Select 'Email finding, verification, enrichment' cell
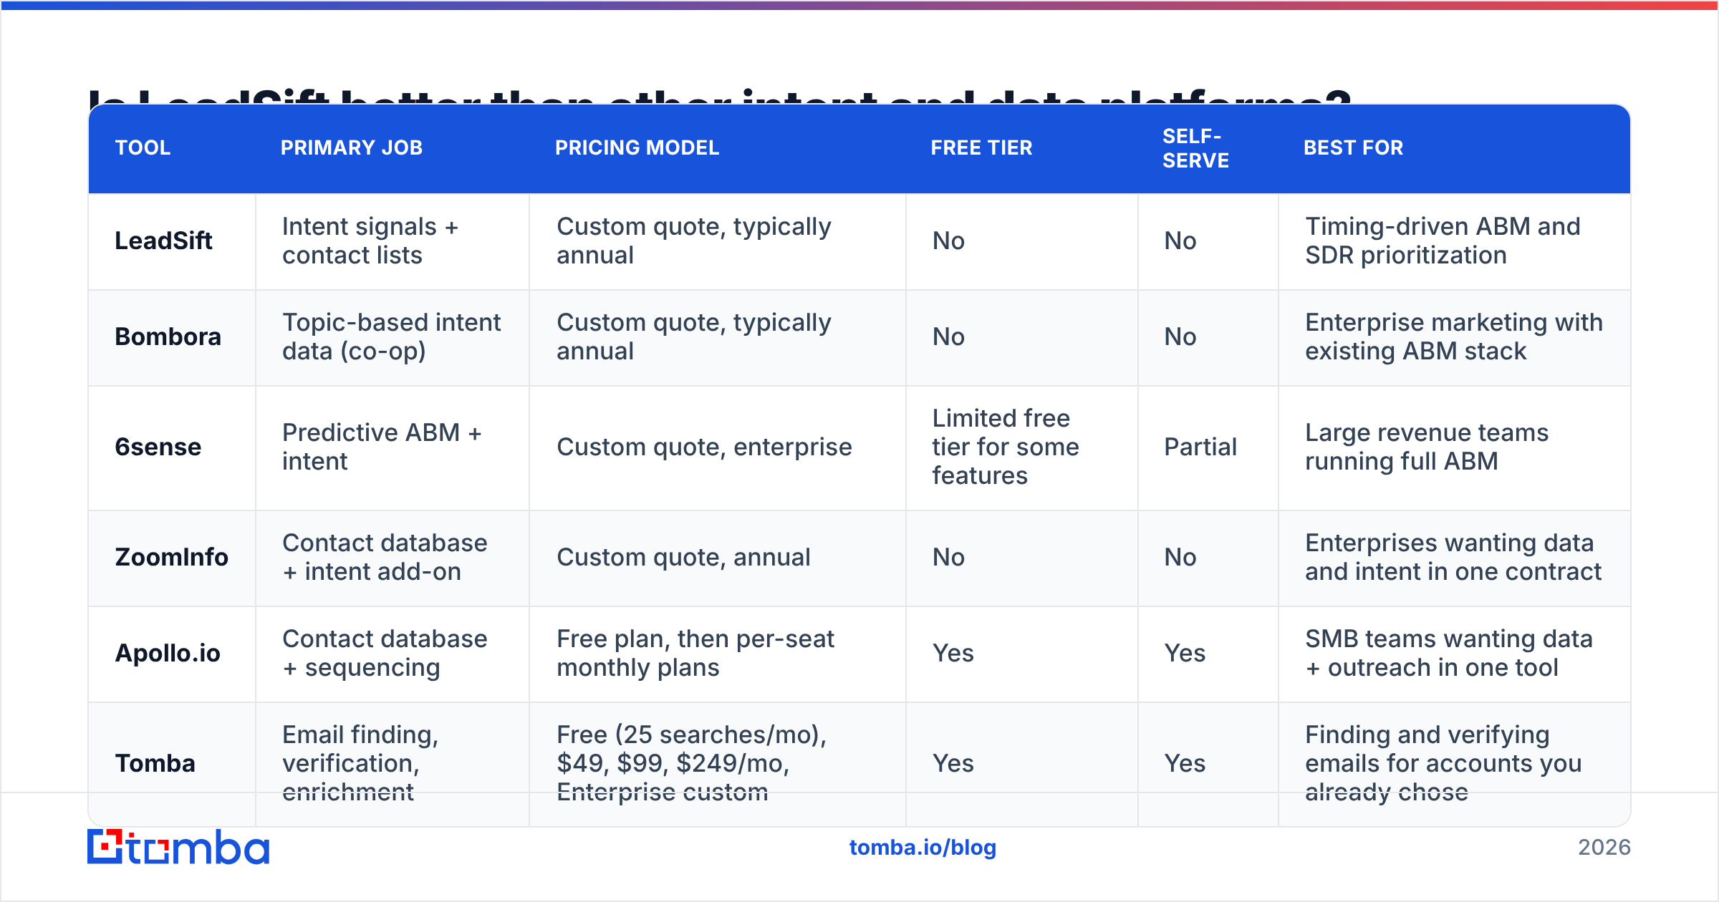 point(393,764)
